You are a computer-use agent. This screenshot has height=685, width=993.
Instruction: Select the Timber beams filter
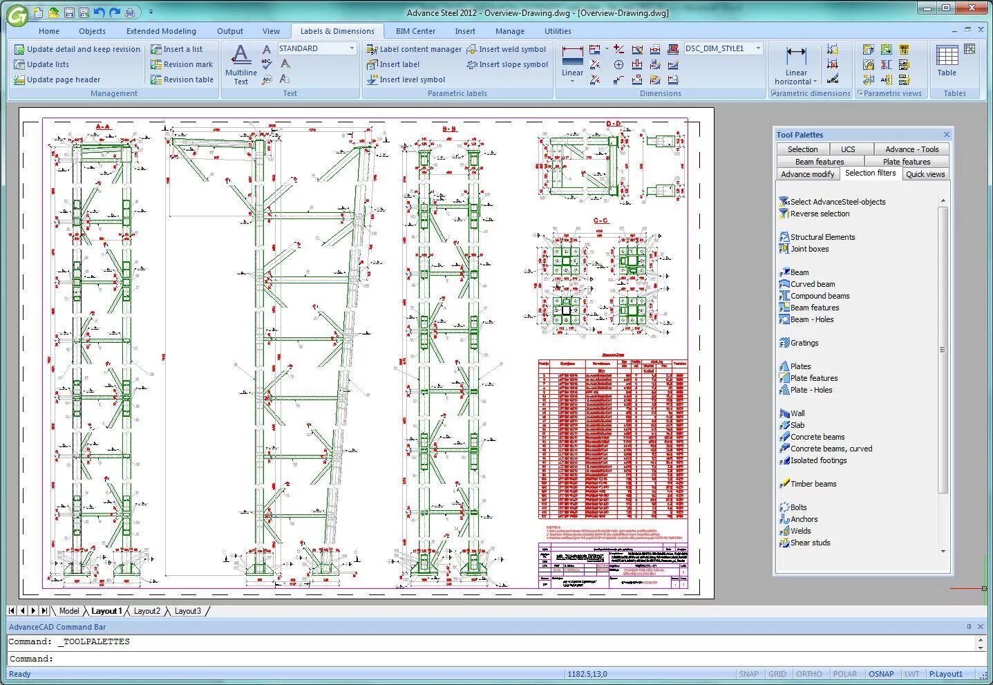pyautogui.click(x=808, y=484)
